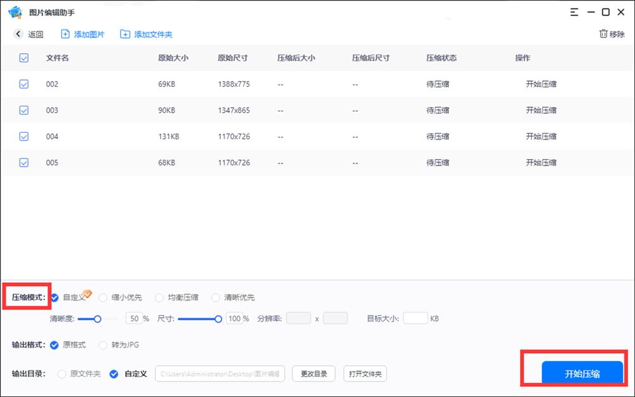Click the Remove (移除) trash icon
Image resolution: width=635 pixels, height=397 pixels.
pyautogui.click(x=603, y=34)
